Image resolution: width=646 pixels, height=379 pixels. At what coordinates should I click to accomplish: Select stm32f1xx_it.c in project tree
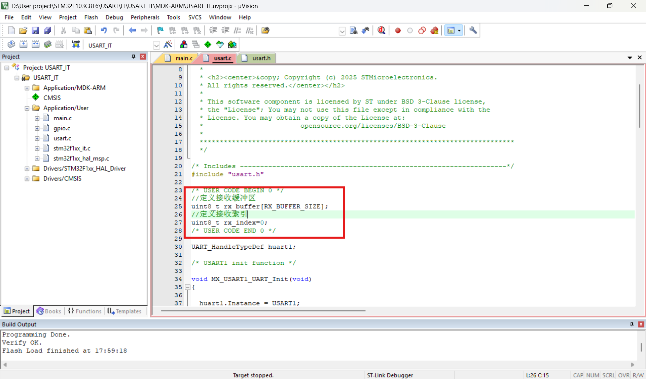pos(72,149)
